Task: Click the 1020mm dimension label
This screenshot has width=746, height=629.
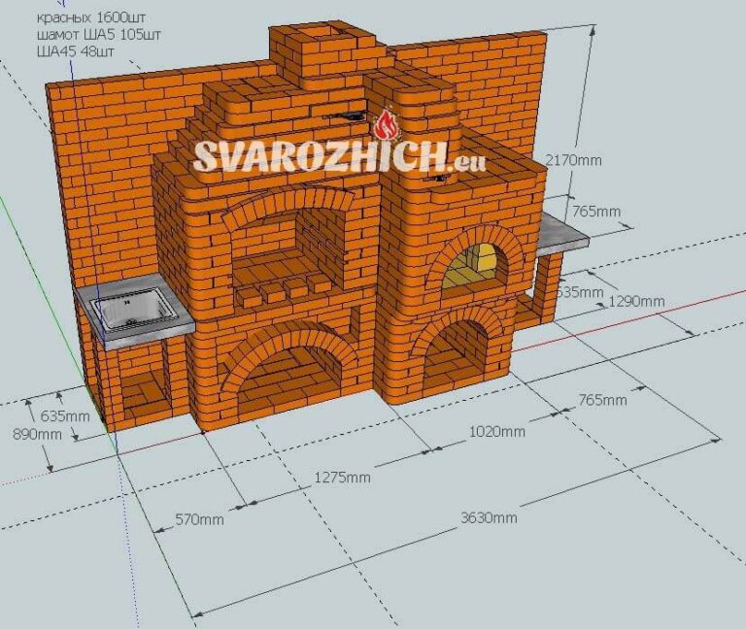Action: click(x=496, y=431)
